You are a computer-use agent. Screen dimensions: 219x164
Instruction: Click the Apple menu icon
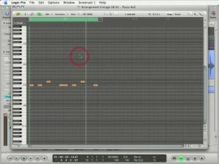(x=6, y=2)
